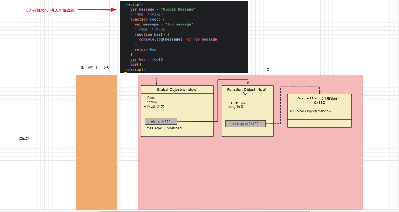This screenshot has height=212, width=399.
Task: Click the red arrow pointing to the code
Action: (97, 10)
